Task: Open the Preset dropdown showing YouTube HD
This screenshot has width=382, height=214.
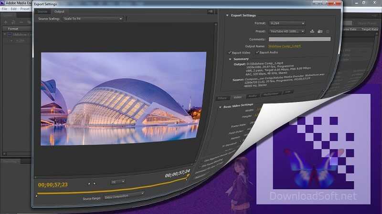Action: (x=287, y=31)
